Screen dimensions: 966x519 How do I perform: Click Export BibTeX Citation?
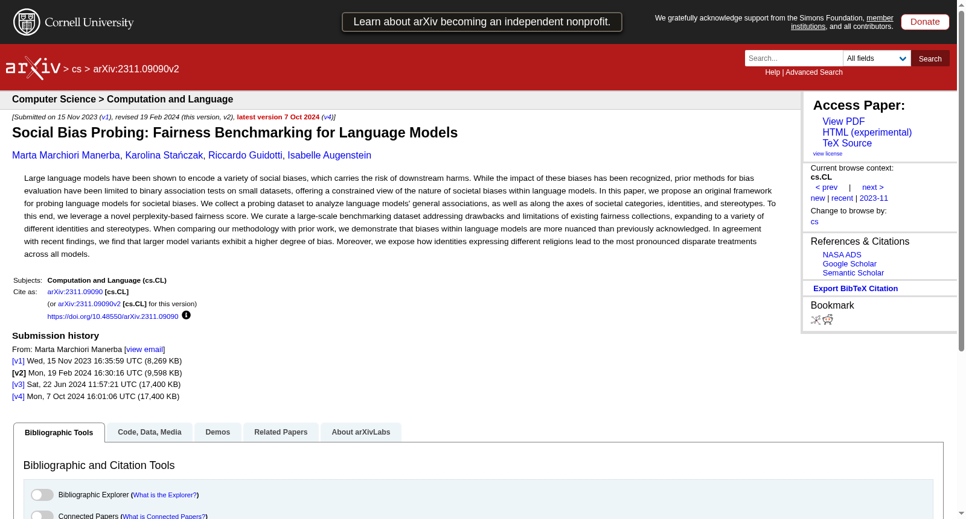click(x=856, y=289)
